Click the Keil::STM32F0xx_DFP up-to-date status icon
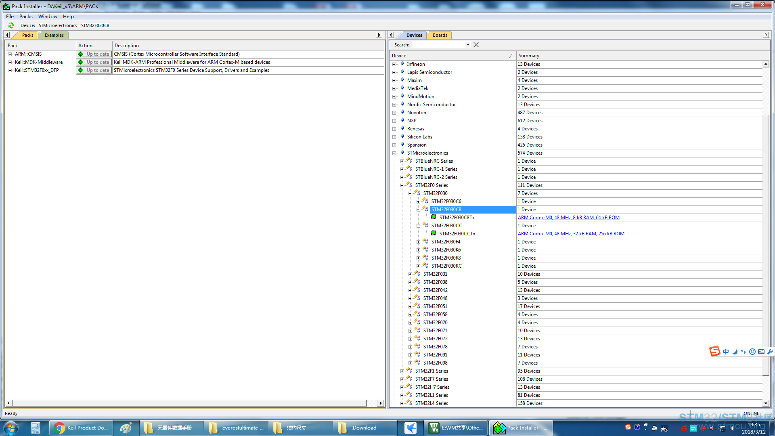This screenshot has height=436, width=775. coord(81,70)
